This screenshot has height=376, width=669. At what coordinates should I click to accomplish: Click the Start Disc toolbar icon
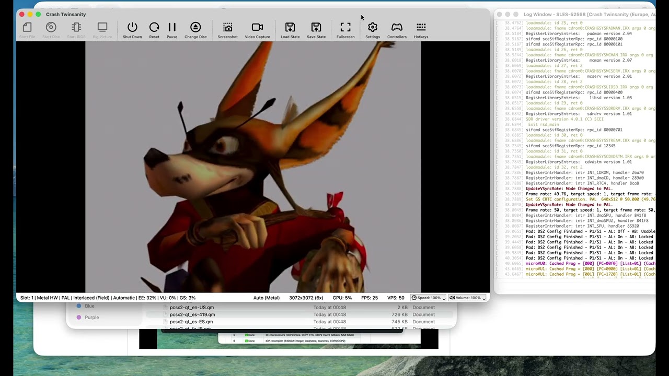pos(51,30)
